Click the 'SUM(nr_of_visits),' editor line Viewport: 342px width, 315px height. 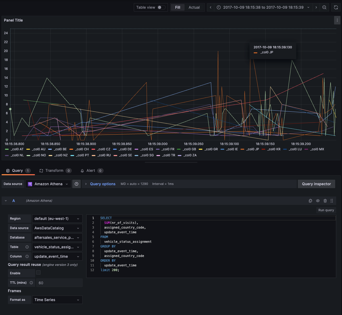tap(121, 223)
